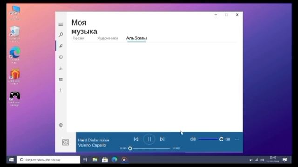Switch to the Песни tab
This screenshot has height=167, width=298.
coord(78,38)
